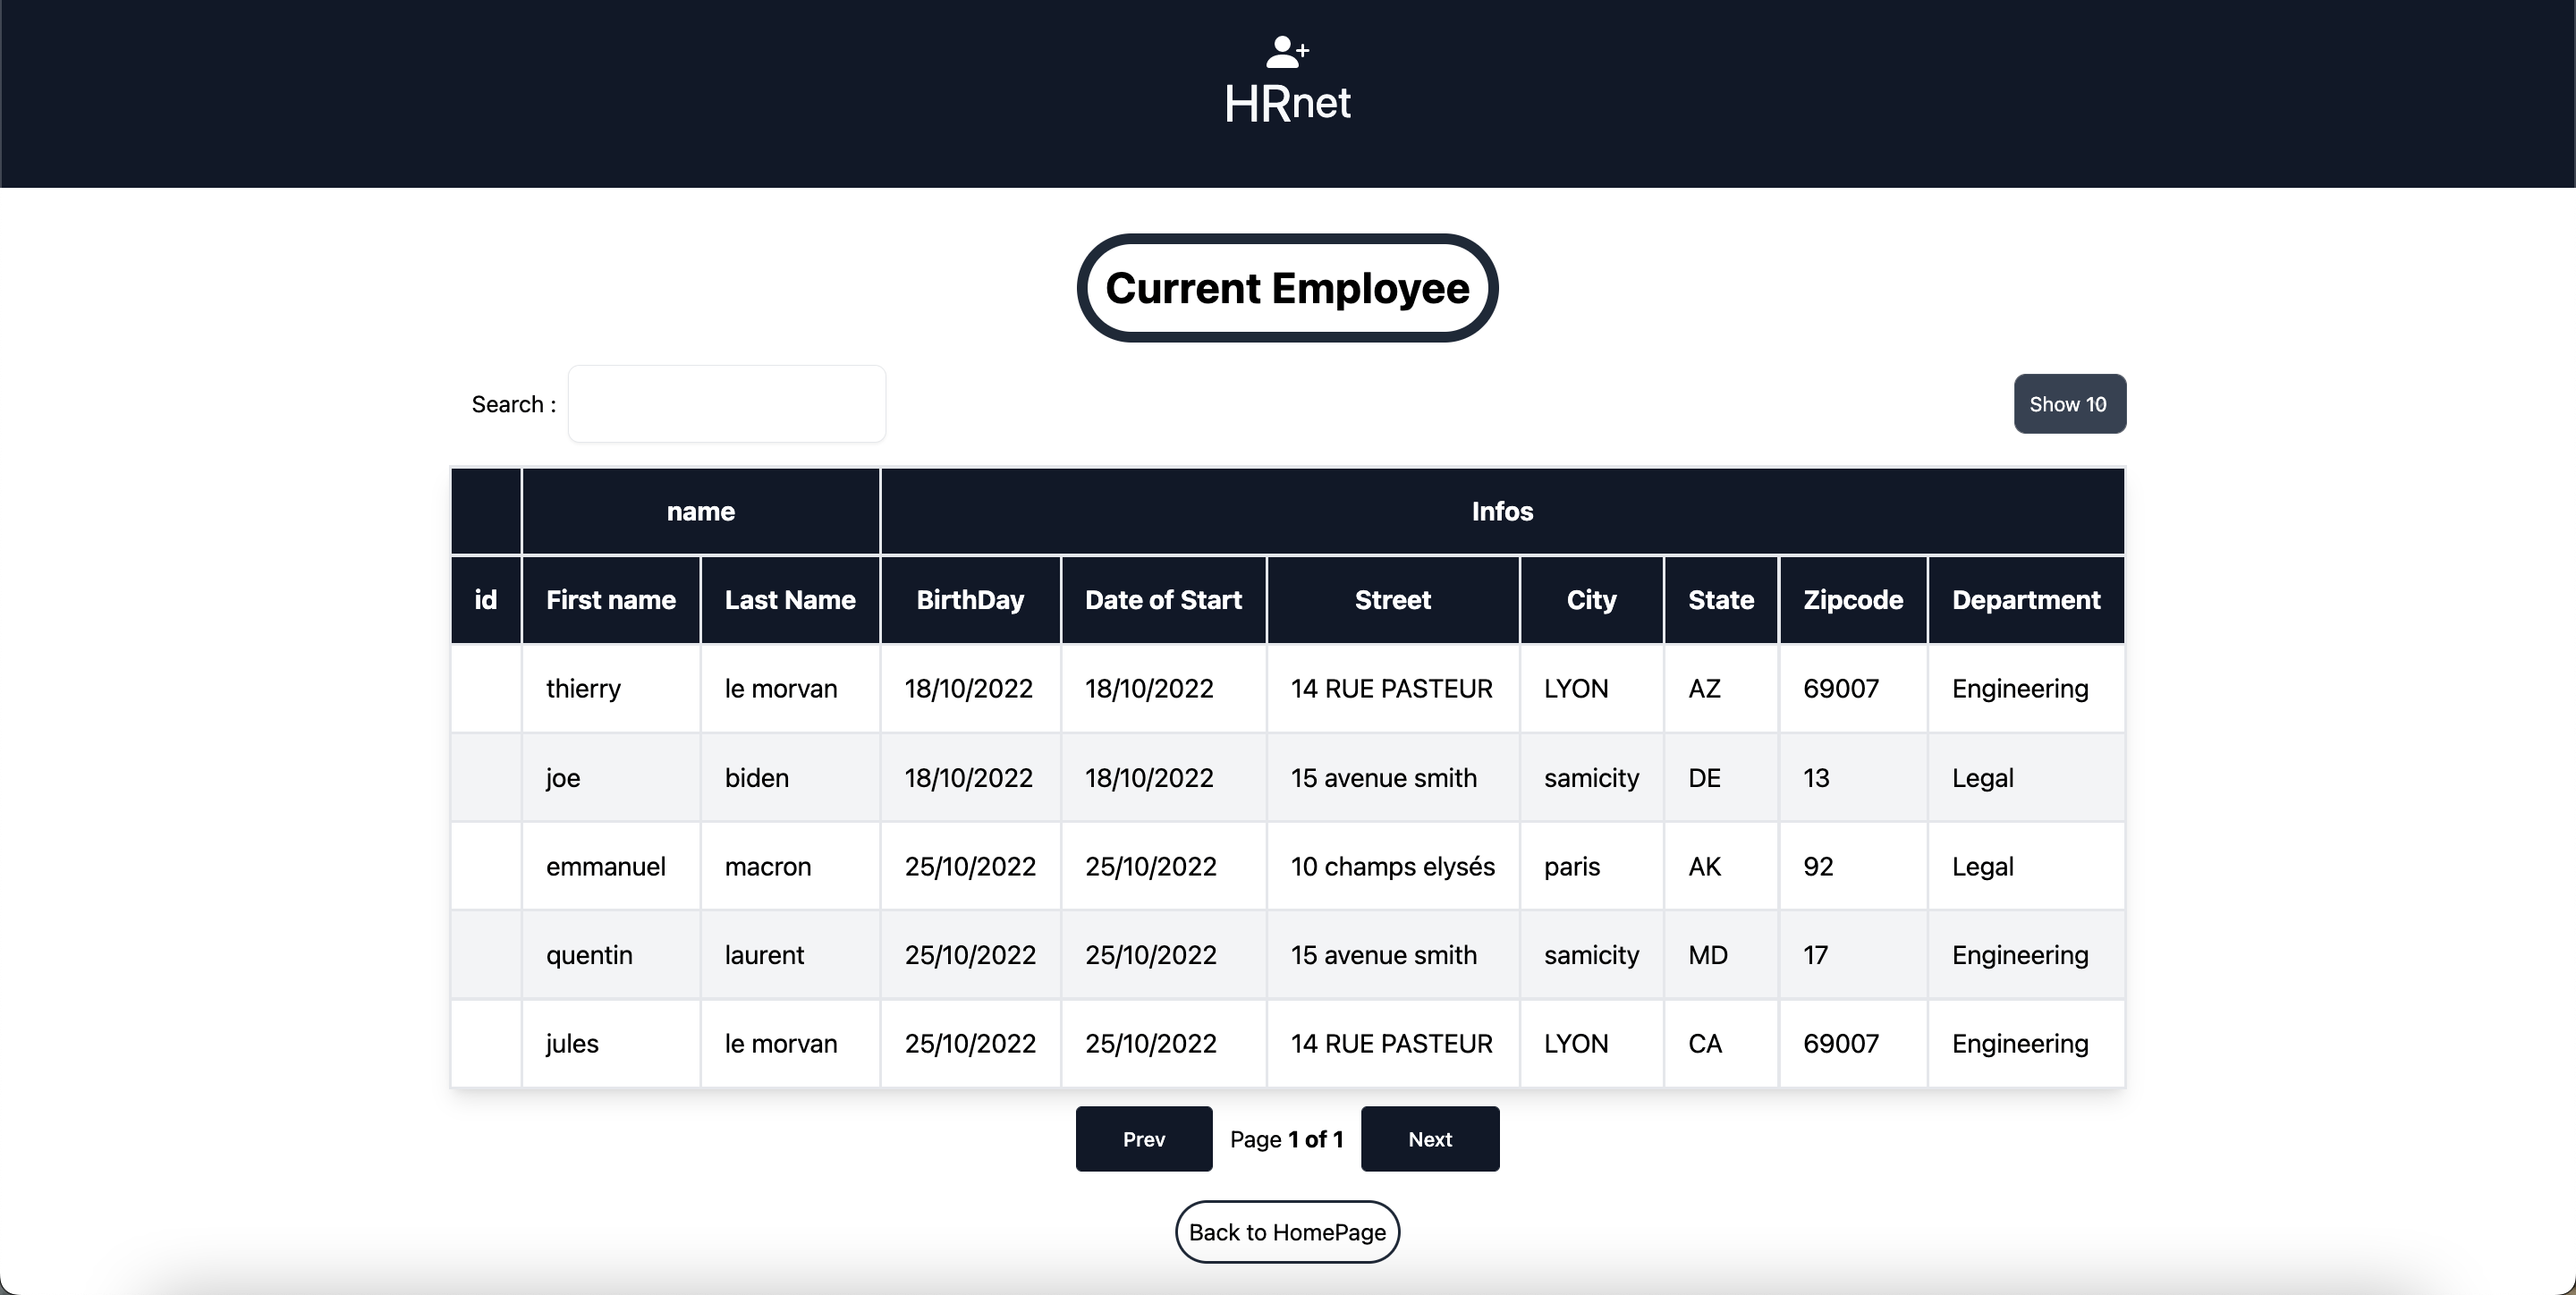Click the Back to HomePage link
This screenshot has width=2576, height=1295.
point(1287,1232)
